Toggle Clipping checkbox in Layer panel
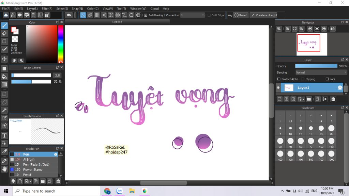Image resolution: width=349 pixels, height=196 pixels. (x=303, y=79)
